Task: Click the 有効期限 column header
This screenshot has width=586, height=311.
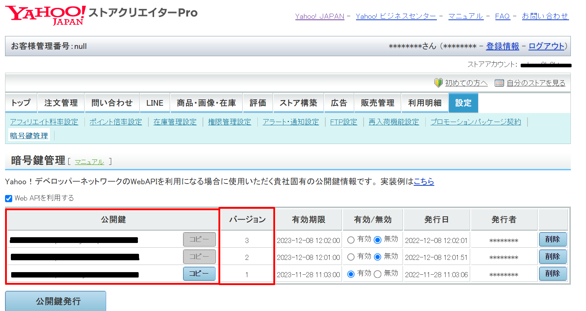Action: (309, 220)
